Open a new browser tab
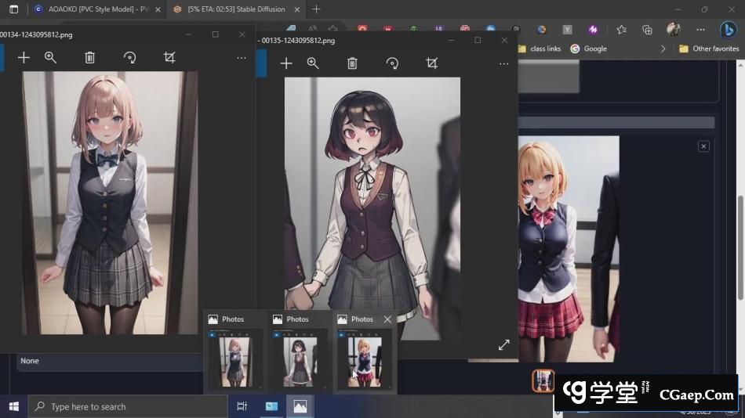The height and width of the screenshot is (418, 745). pyautogui.click(x=316, y=9)
